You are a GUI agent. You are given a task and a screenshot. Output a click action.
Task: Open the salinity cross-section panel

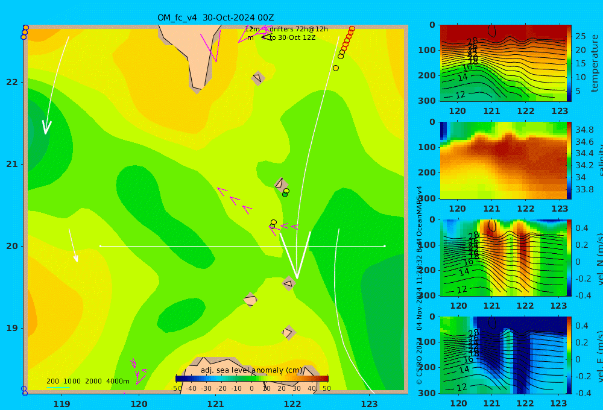[503, 160]
